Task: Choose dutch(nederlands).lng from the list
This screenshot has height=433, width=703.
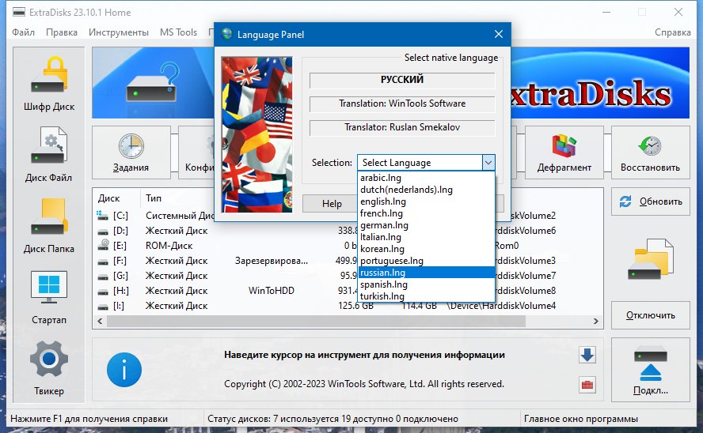Action: point(427,190)
